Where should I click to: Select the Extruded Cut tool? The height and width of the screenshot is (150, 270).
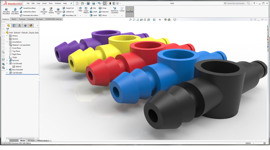44,11
